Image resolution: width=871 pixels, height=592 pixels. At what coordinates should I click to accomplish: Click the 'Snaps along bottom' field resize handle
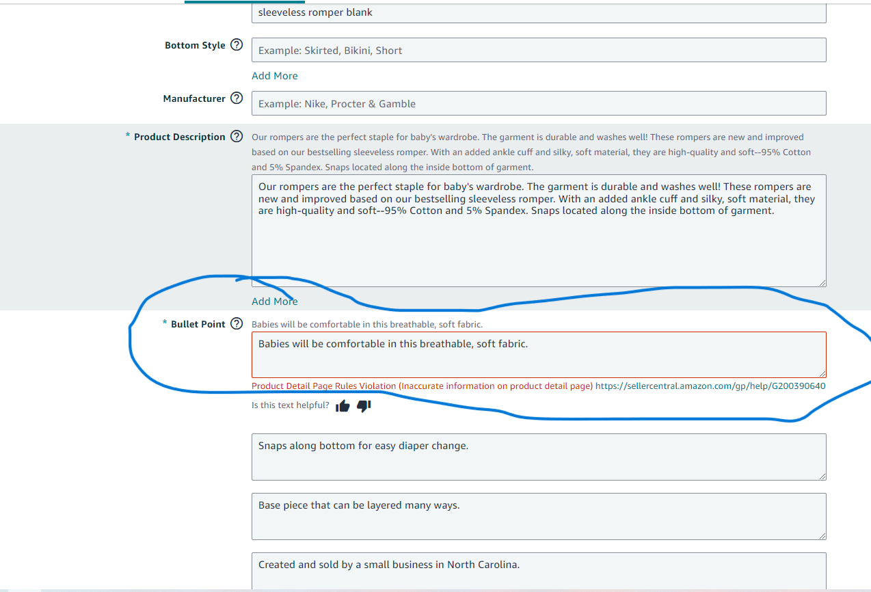point(822,475)
